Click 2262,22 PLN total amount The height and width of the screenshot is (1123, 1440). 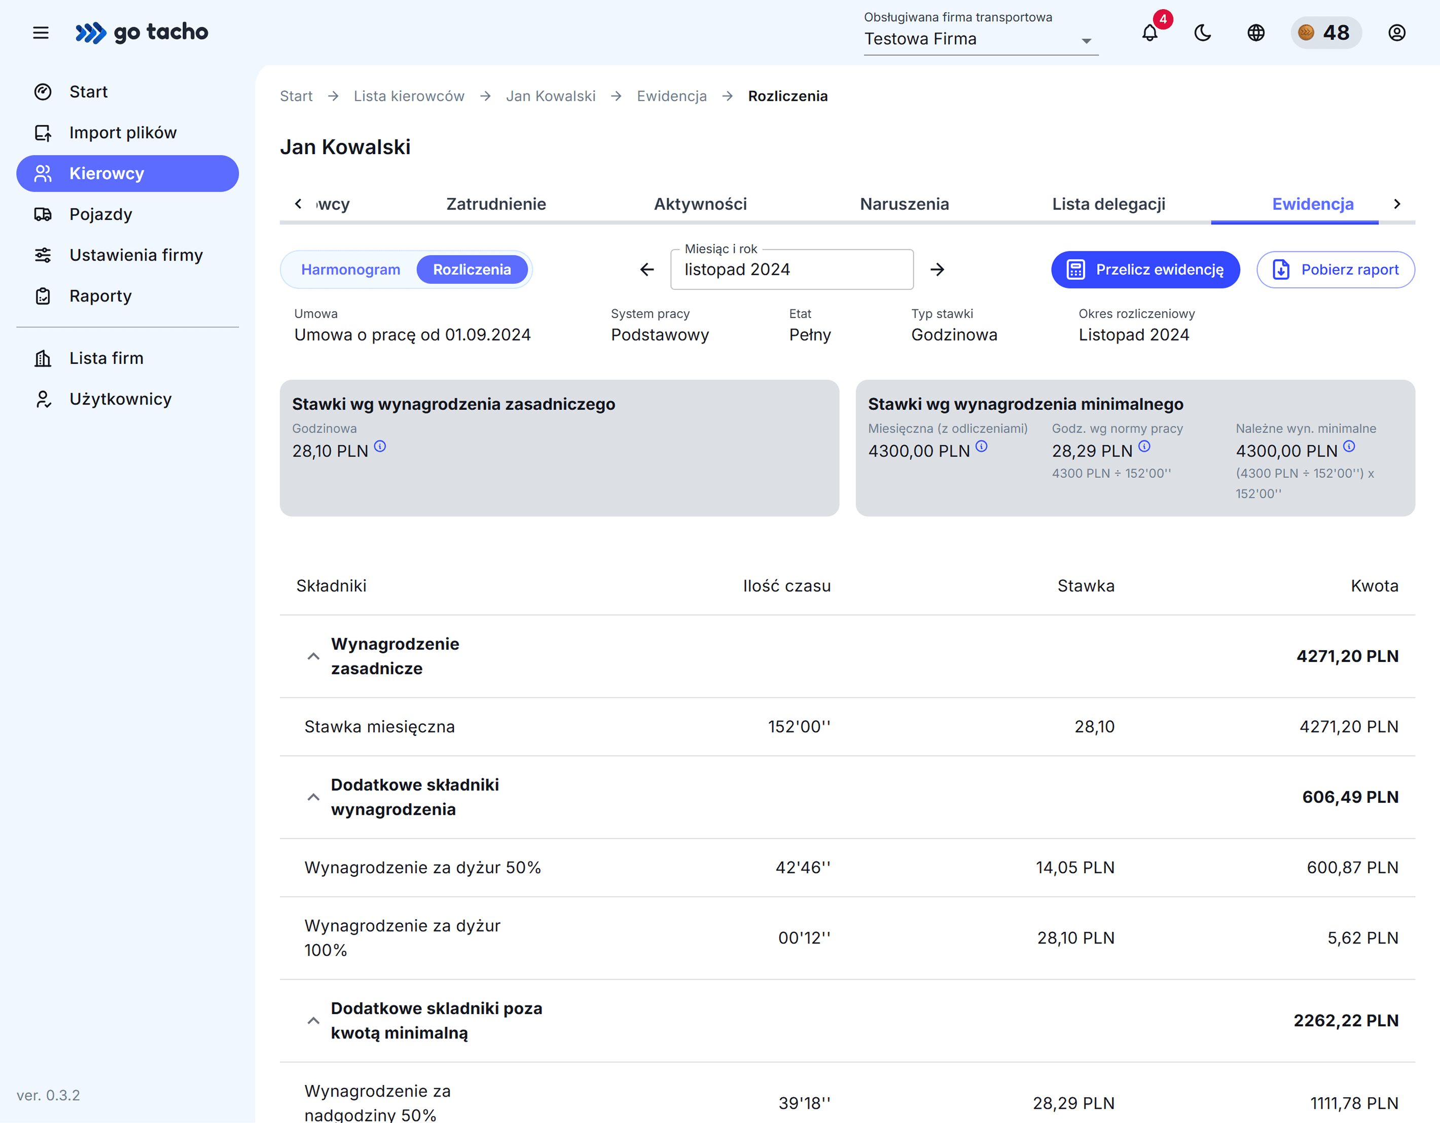[1346, 1021]
